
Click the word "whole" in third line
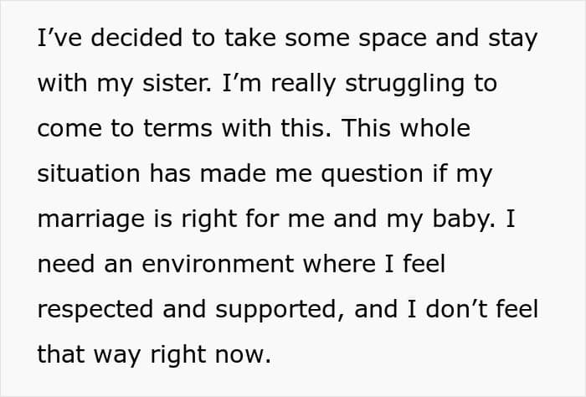pyautogui.click(x=435, y=128)
